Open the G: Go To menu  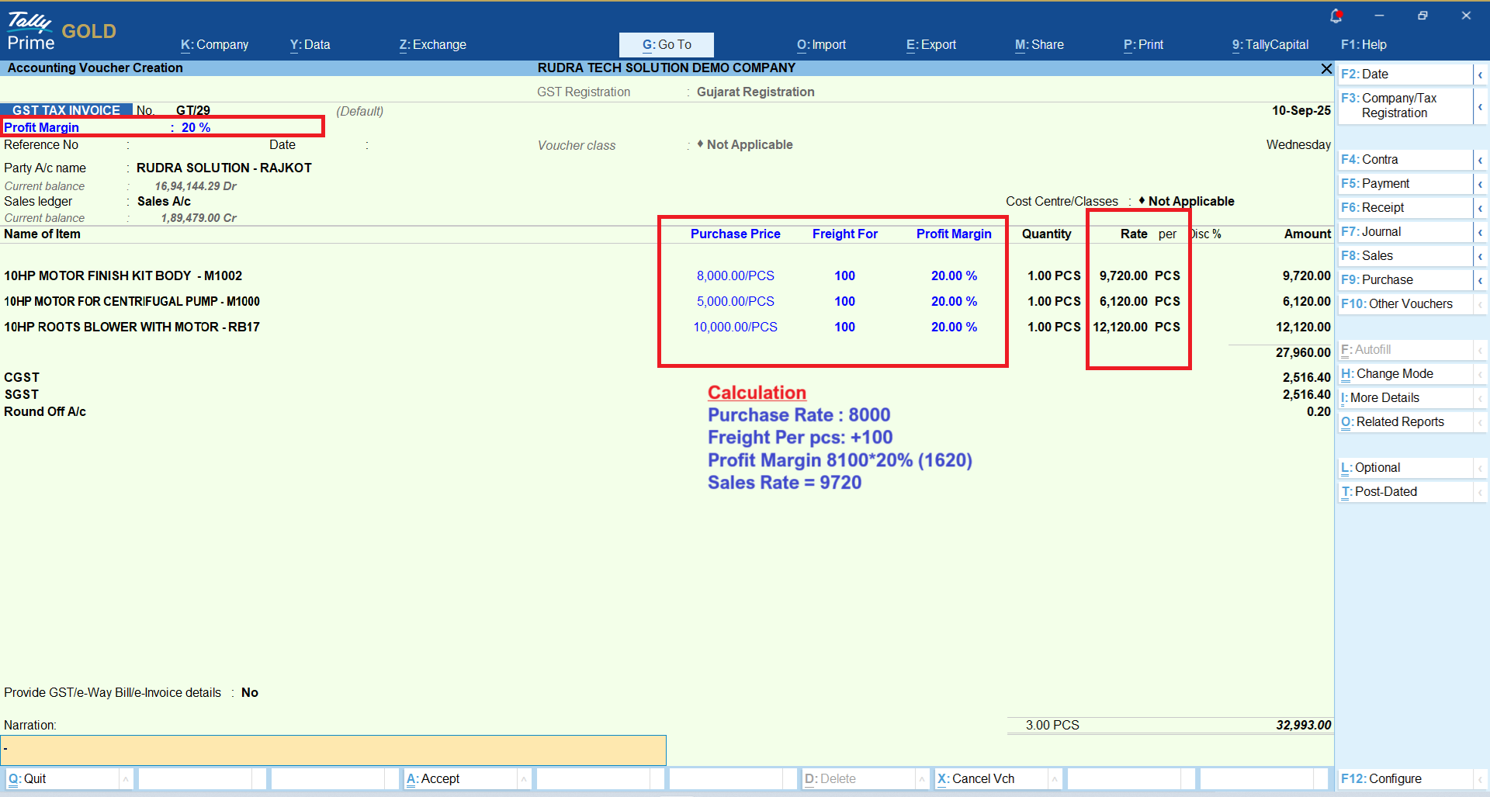pos(666,45)
